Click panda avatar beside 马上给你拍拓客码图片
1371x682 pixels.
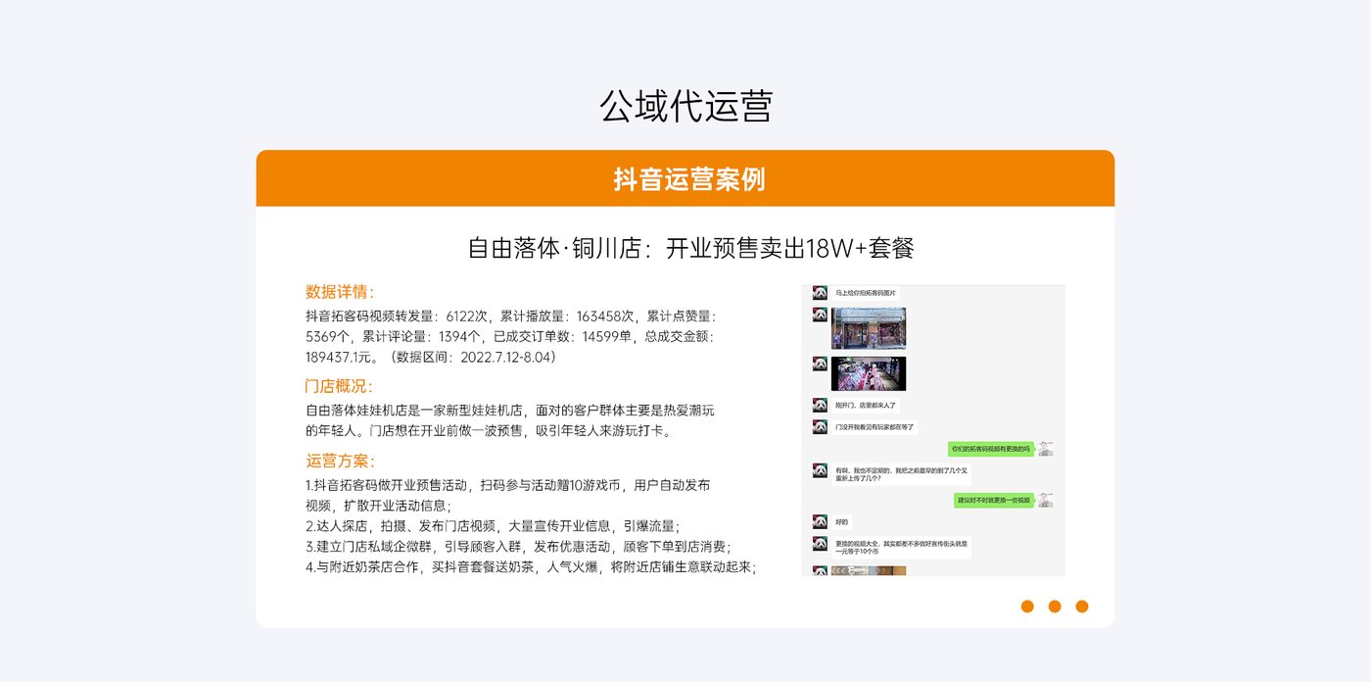pos(820,293)
